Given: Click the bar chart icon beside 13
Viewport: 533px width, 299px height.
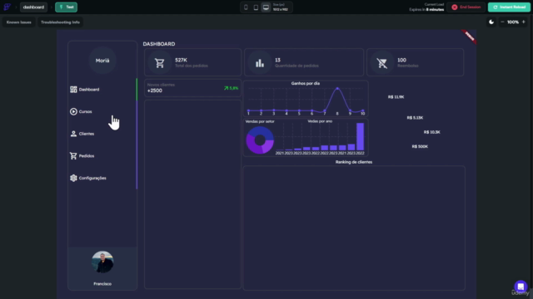Looking at the screenshot, I should click(260, 63).
